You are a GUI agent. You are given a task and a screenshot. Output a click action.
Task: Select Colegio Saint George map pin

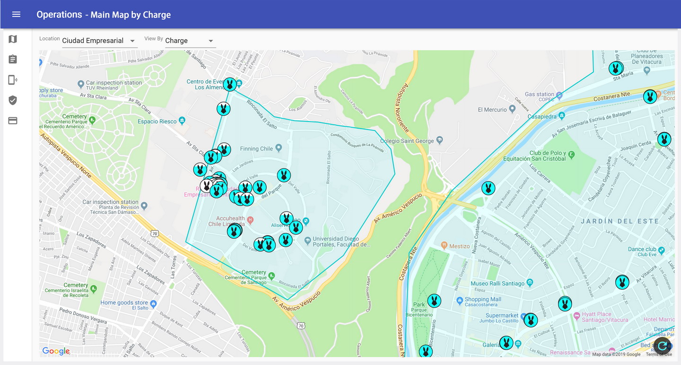point(439,140)
